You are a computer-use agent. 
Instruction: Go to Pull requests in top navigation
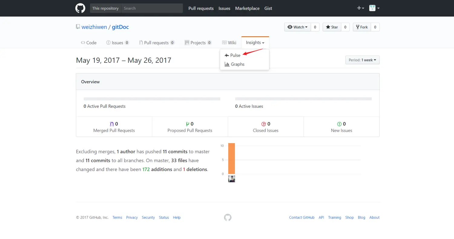coord(201,8)
